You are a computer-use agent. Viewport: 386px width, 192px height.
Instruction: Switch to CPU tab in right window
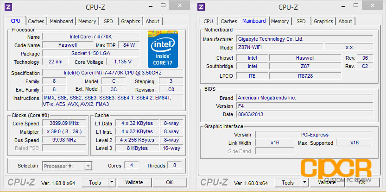[x=208, y=21]
